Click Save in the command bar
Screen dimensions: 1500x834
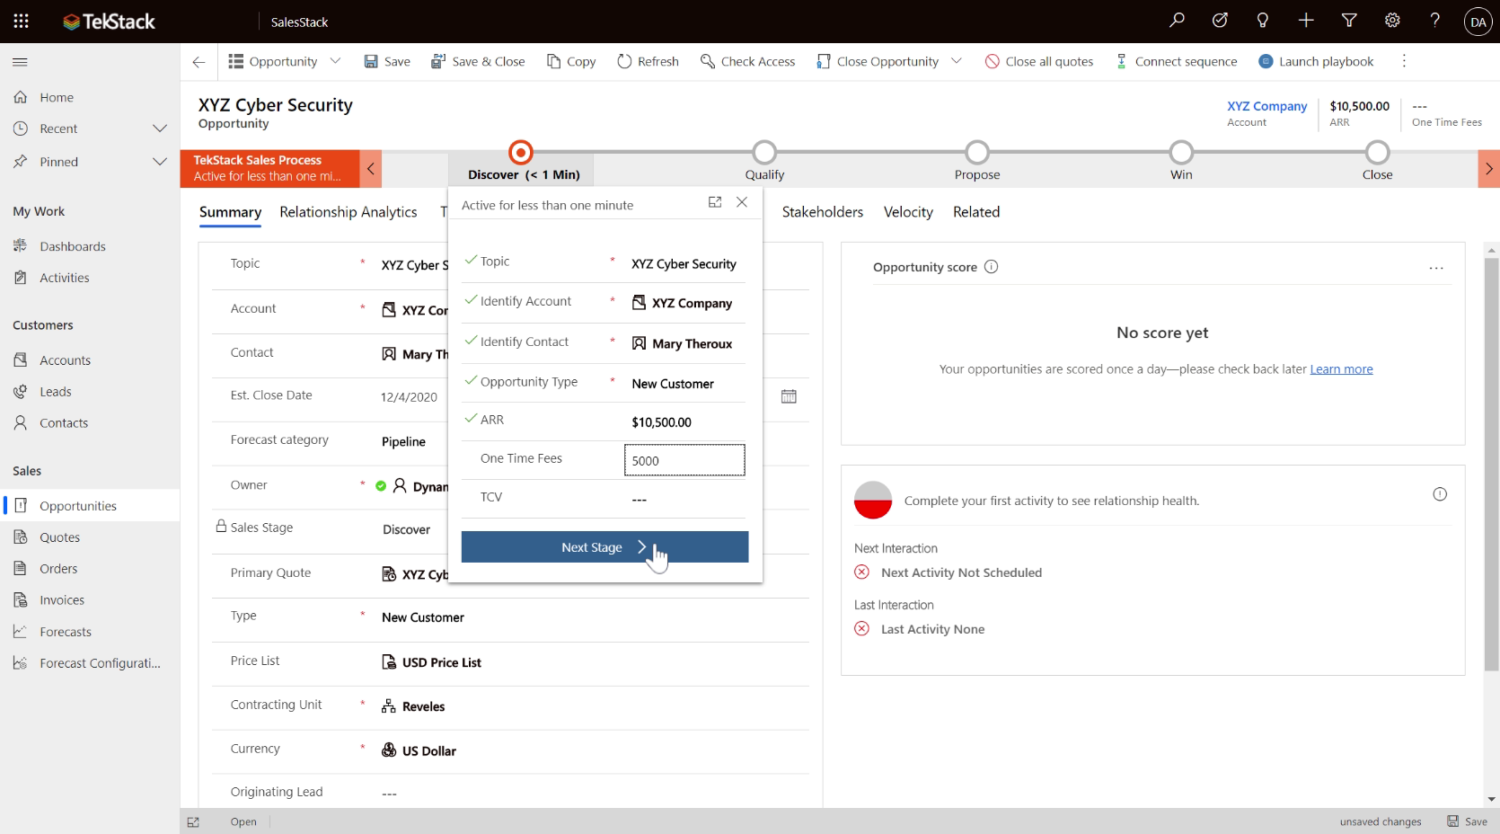[x=387, y=61]
